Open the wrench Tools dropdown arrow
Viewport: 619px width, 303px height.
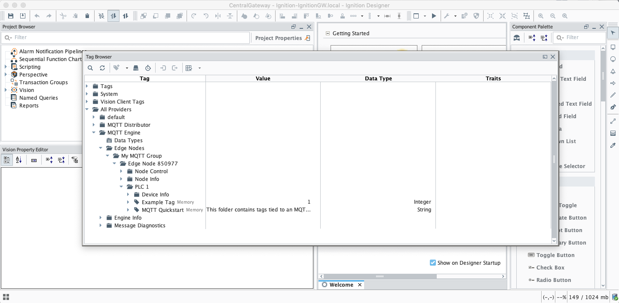click(x=455, y=16)
